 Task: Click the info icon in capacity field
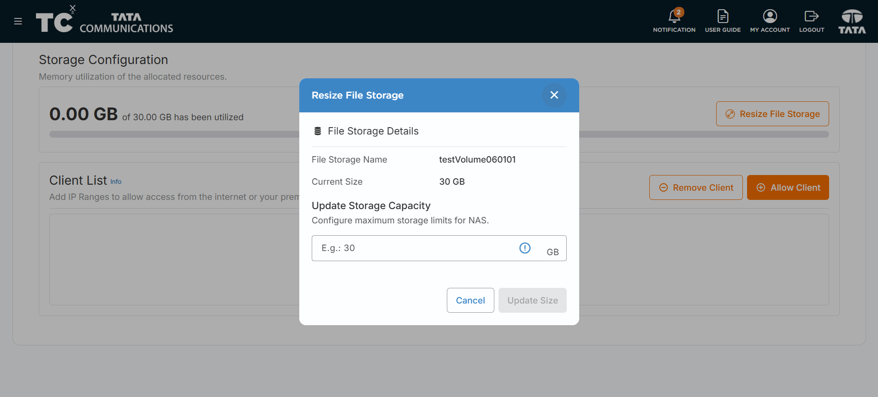click(x=525, y=248)
